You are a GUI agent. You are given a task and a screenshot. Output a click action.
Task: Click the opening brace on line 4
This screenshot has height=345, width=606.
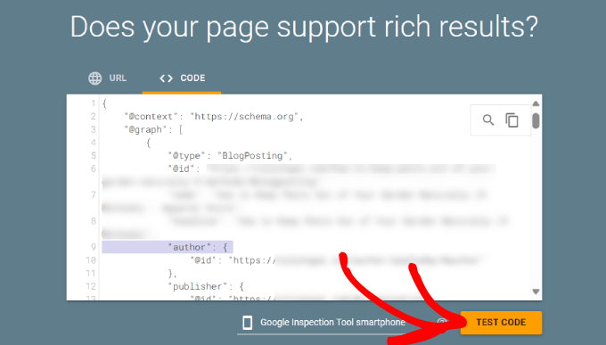coord(149,143)
